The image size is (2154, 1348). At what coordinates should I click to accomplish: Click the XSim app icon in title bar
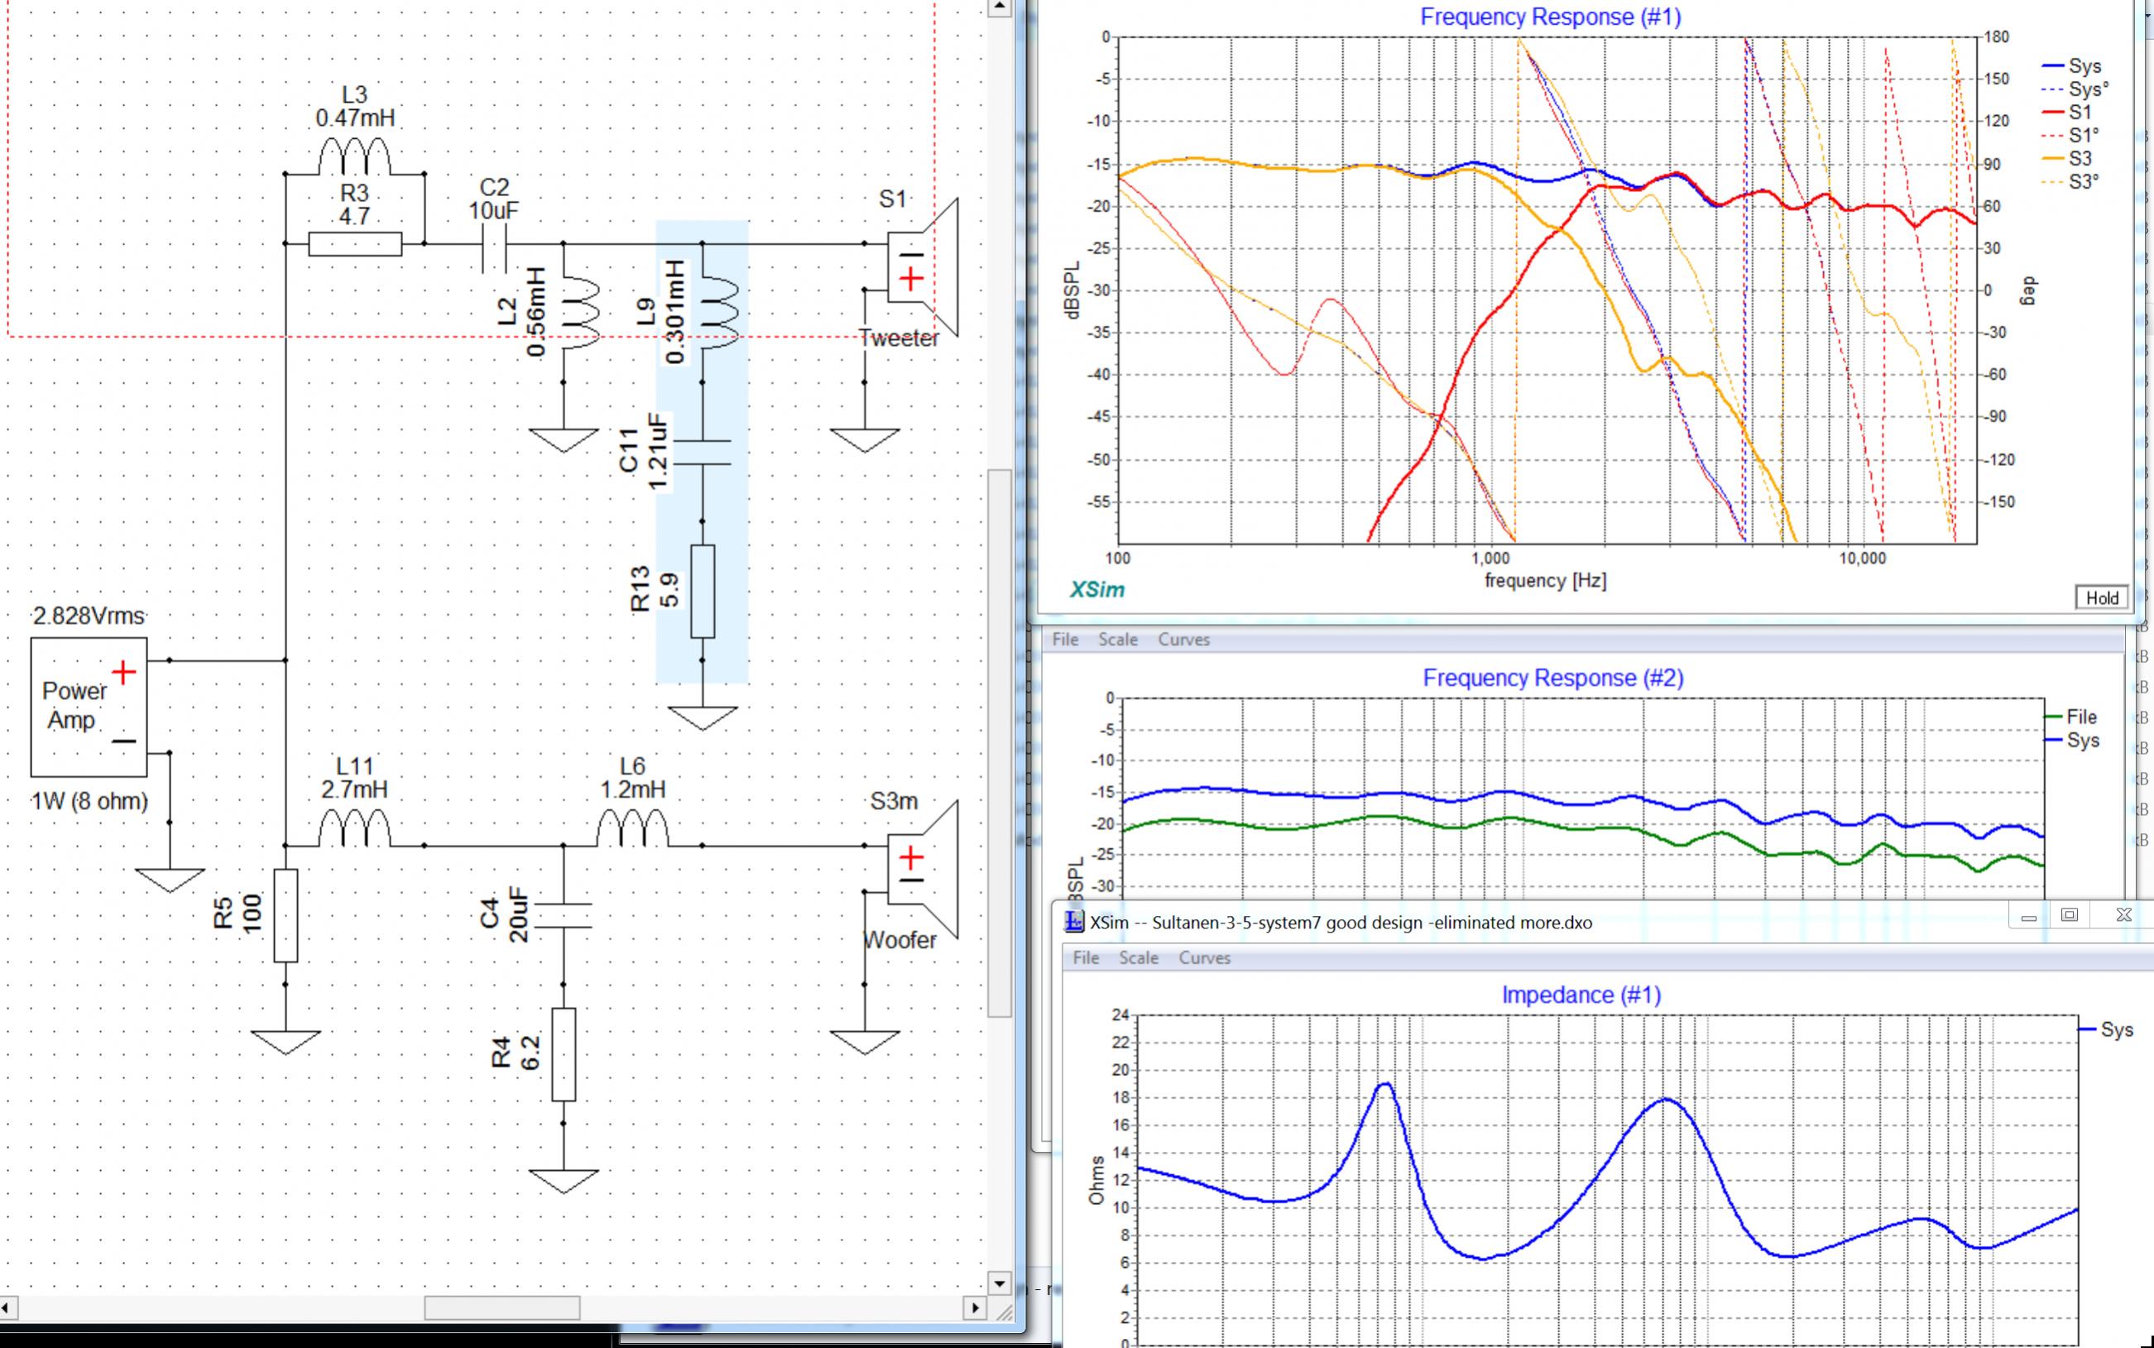click(x=1075, y=922)
